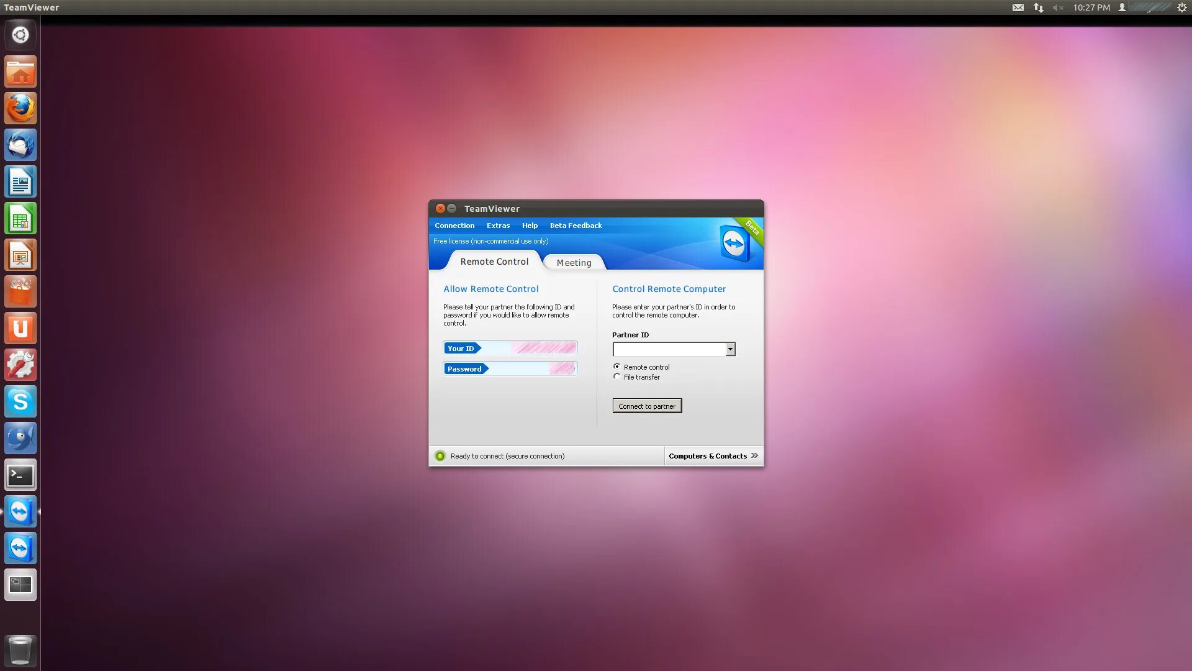Image resolution: width=1192 pixels, height=671 pixels.
Task: Open the network connection indicator
Action: click(x=1038, y=7)
